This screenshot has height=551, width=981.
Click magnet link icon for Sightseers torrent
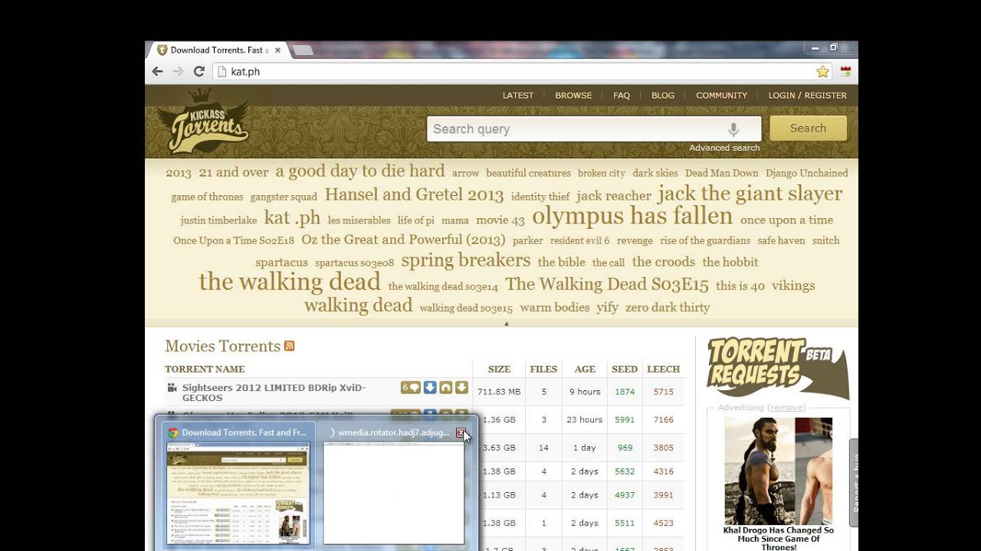click(445, 388)
